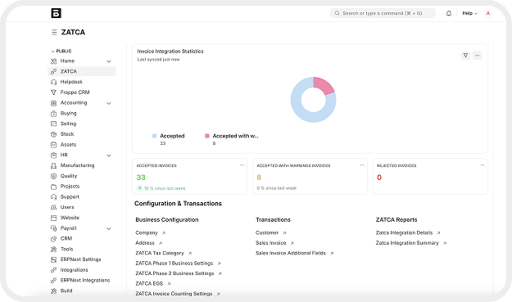
Task: Click the Tools sidebar icon
Action: pyautogui.click(x=53, y=249)
